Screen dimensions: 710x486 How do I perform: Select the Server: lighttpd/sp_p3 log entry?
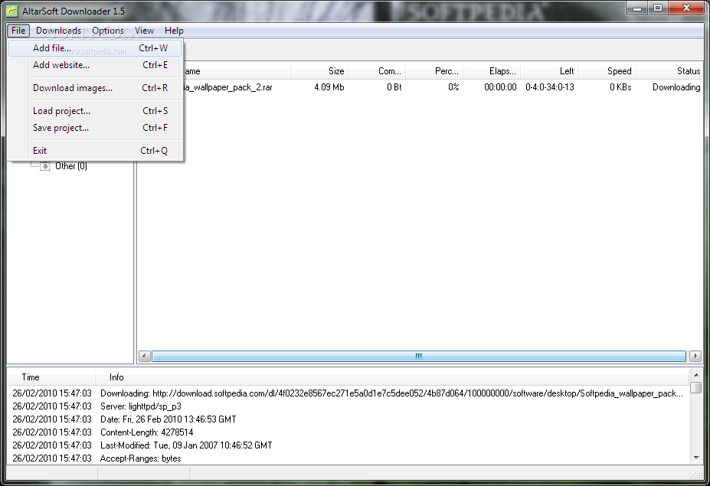(x=348, y=406)
